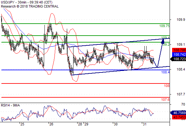Click the 109.9 price axis value
Screen dimensions: 186x126
tap(181, 20)
